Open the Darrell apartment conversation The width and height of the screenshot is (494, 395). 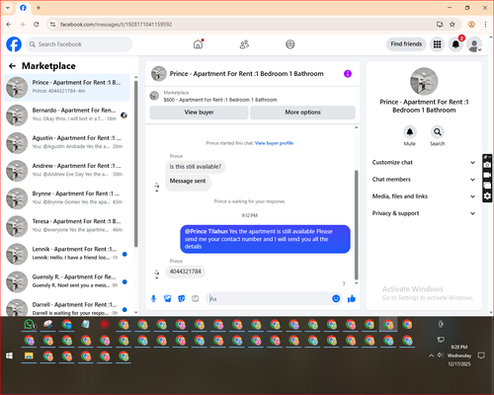pos(67,307)
